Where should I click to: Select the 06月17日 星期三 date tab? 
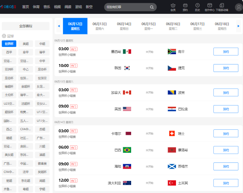[197, 26]
